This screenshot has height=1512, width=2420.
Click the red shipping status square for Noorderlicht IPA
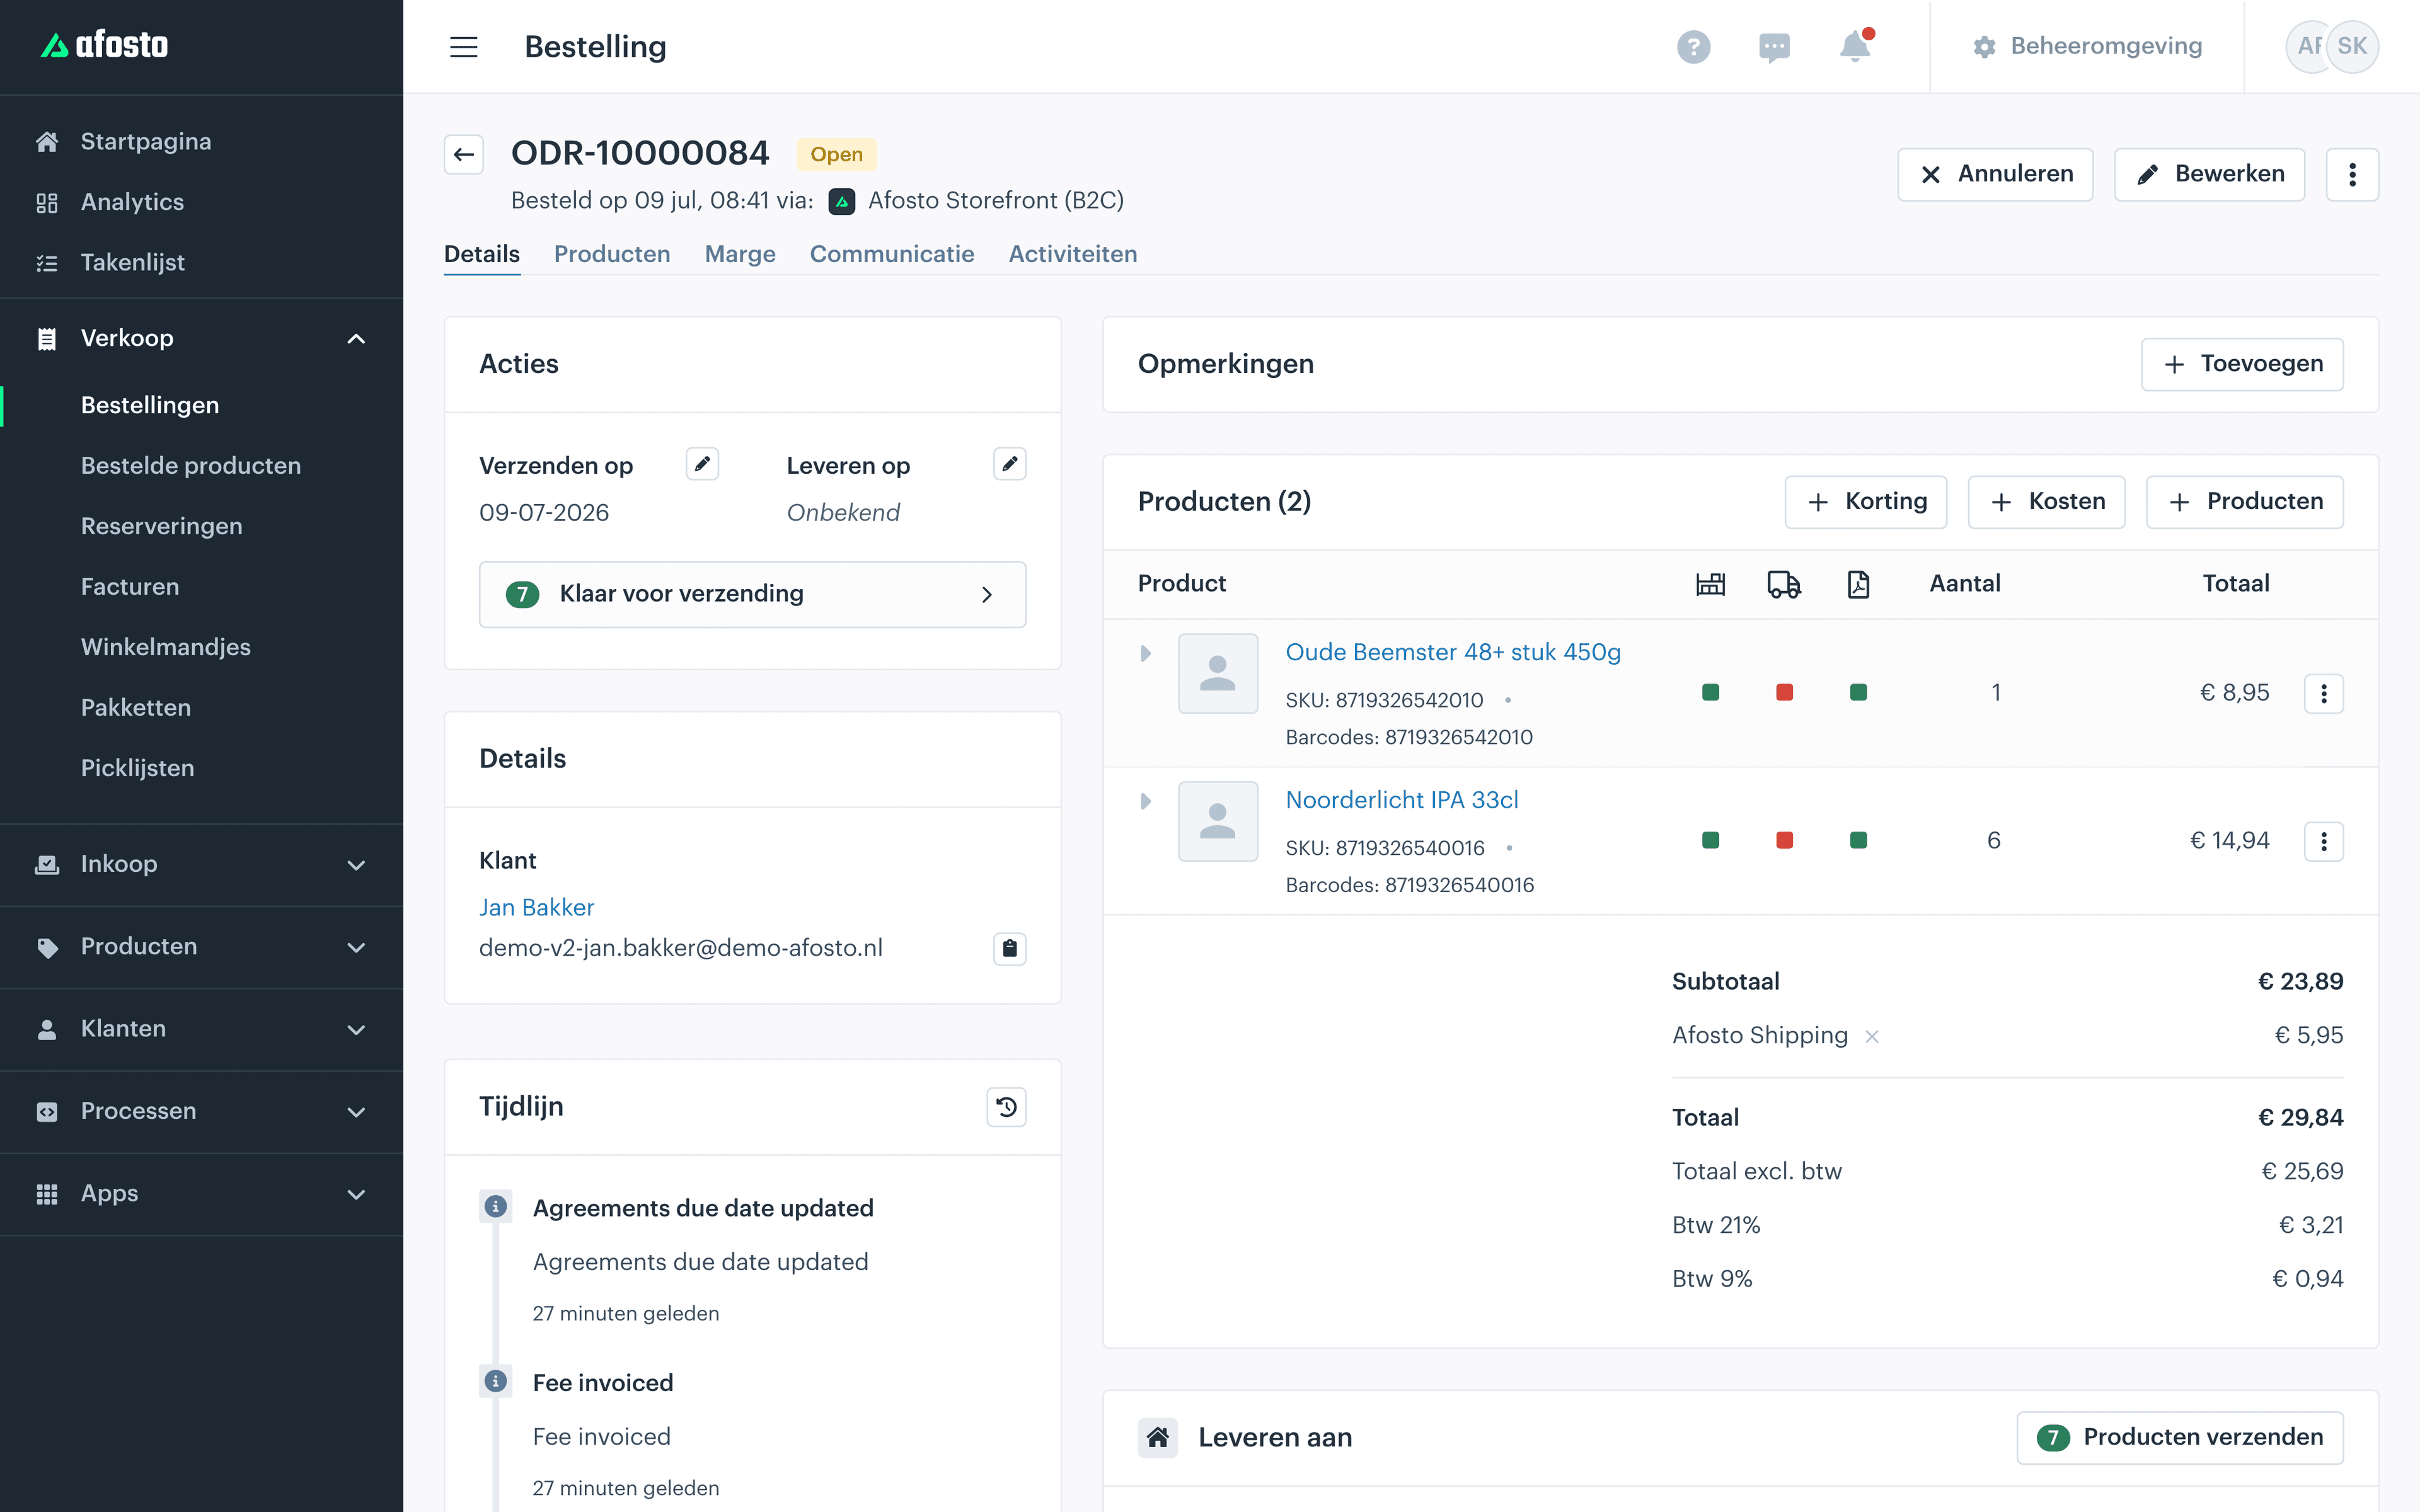[x=1784, y=840]
